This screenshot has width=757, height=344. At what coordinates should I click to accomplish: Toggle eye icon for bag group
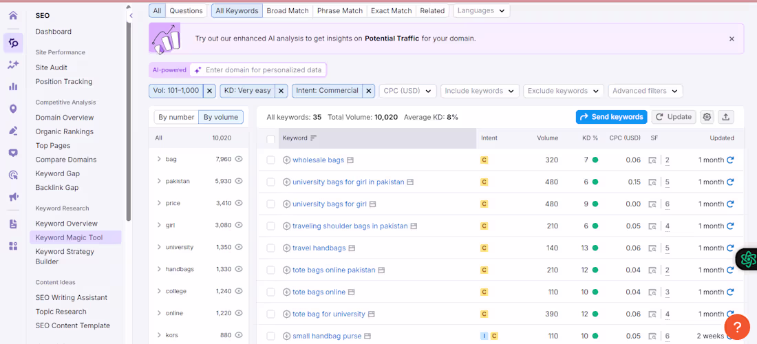239,159
